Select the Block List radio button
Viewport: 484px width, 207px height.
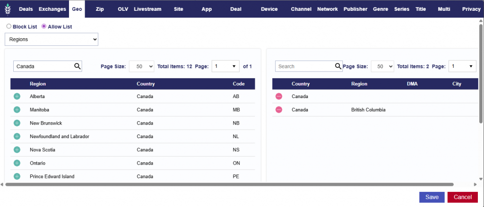[9, 27]
